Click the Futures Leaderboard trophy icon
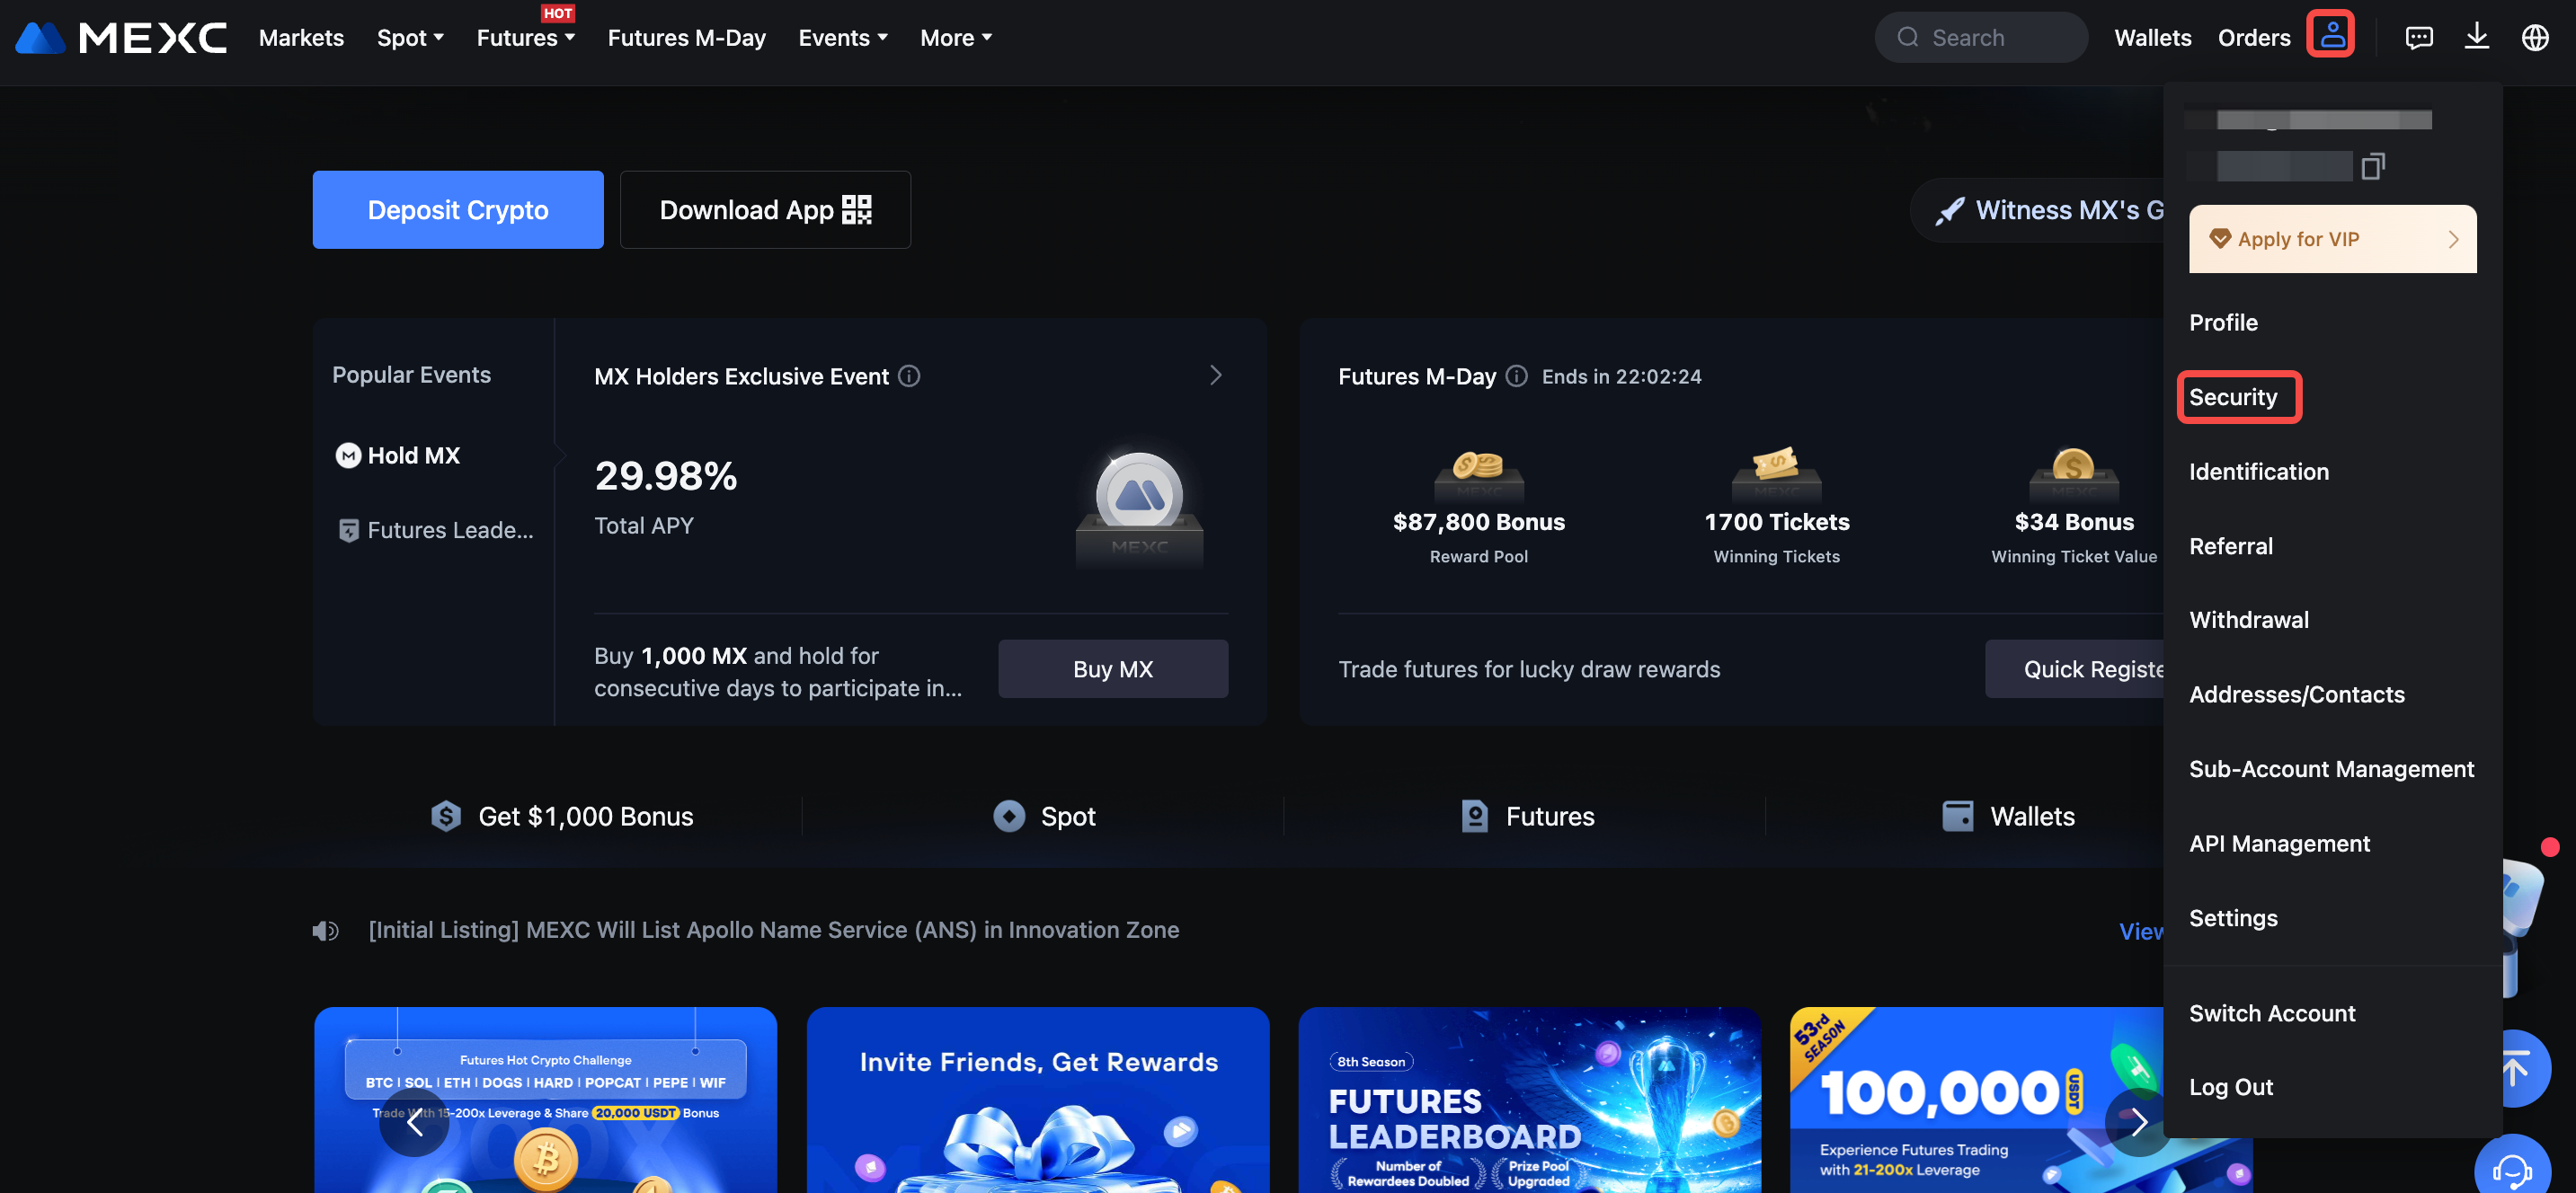This screenshot has width=2576, height=1193. tap(348, 531)
